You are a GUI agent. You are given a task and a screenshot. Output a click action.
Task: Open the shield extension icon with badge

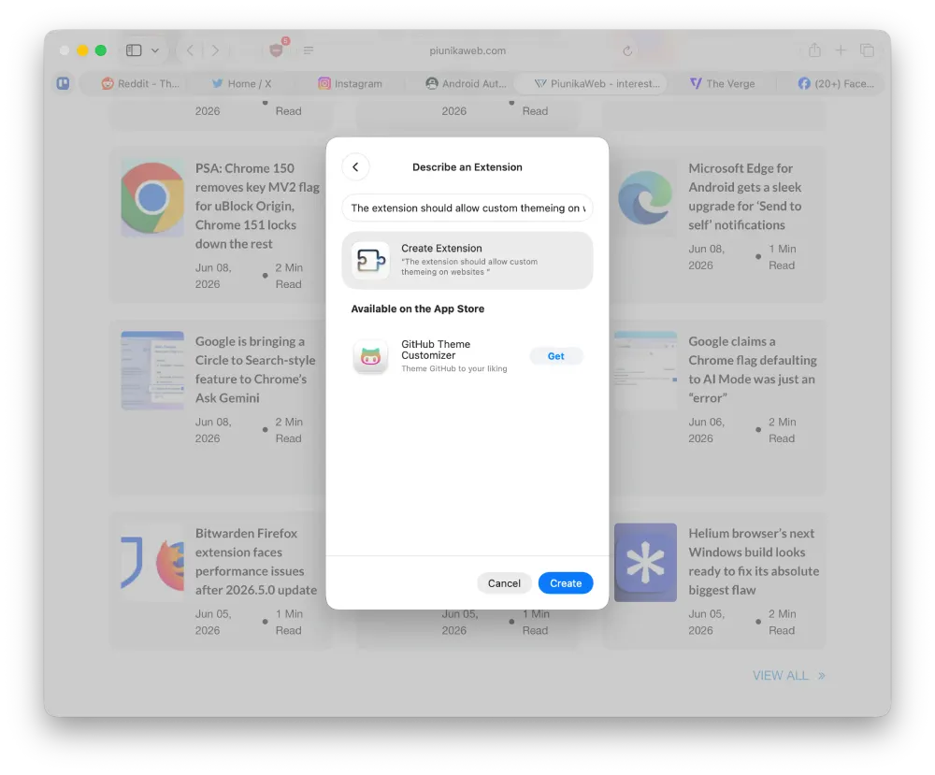[277, 50]
